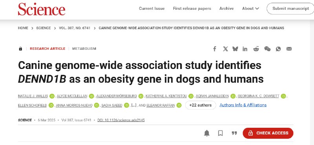Bookmark this article
The height and width of the screenshot is (145, 314).
221,133
